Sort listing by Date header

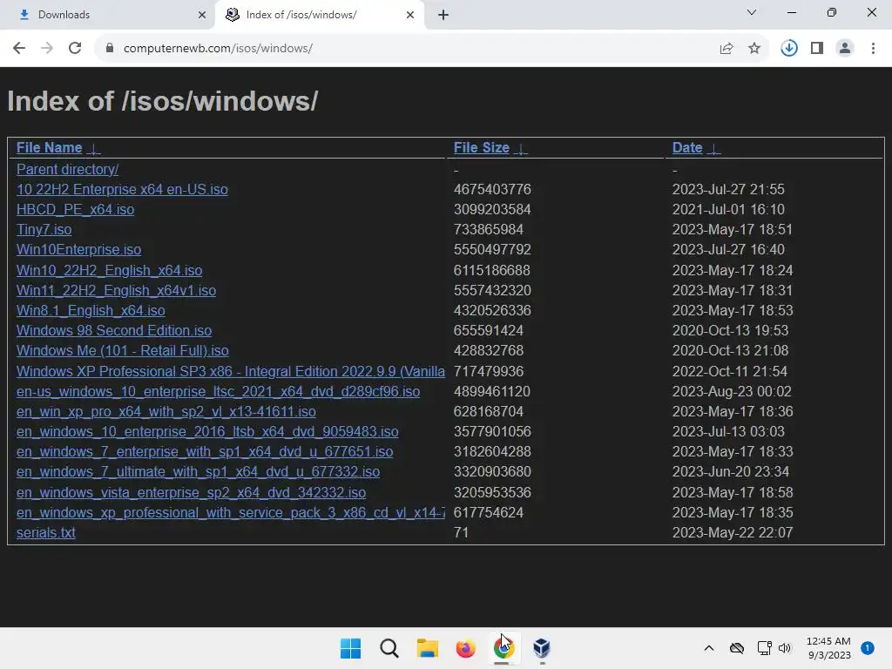tap(687, 148)
